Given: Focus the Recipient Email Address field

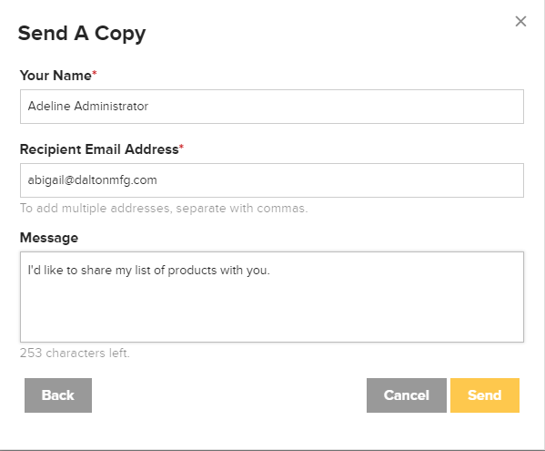Looking at the screenshot, I should [x=272, y=180].
